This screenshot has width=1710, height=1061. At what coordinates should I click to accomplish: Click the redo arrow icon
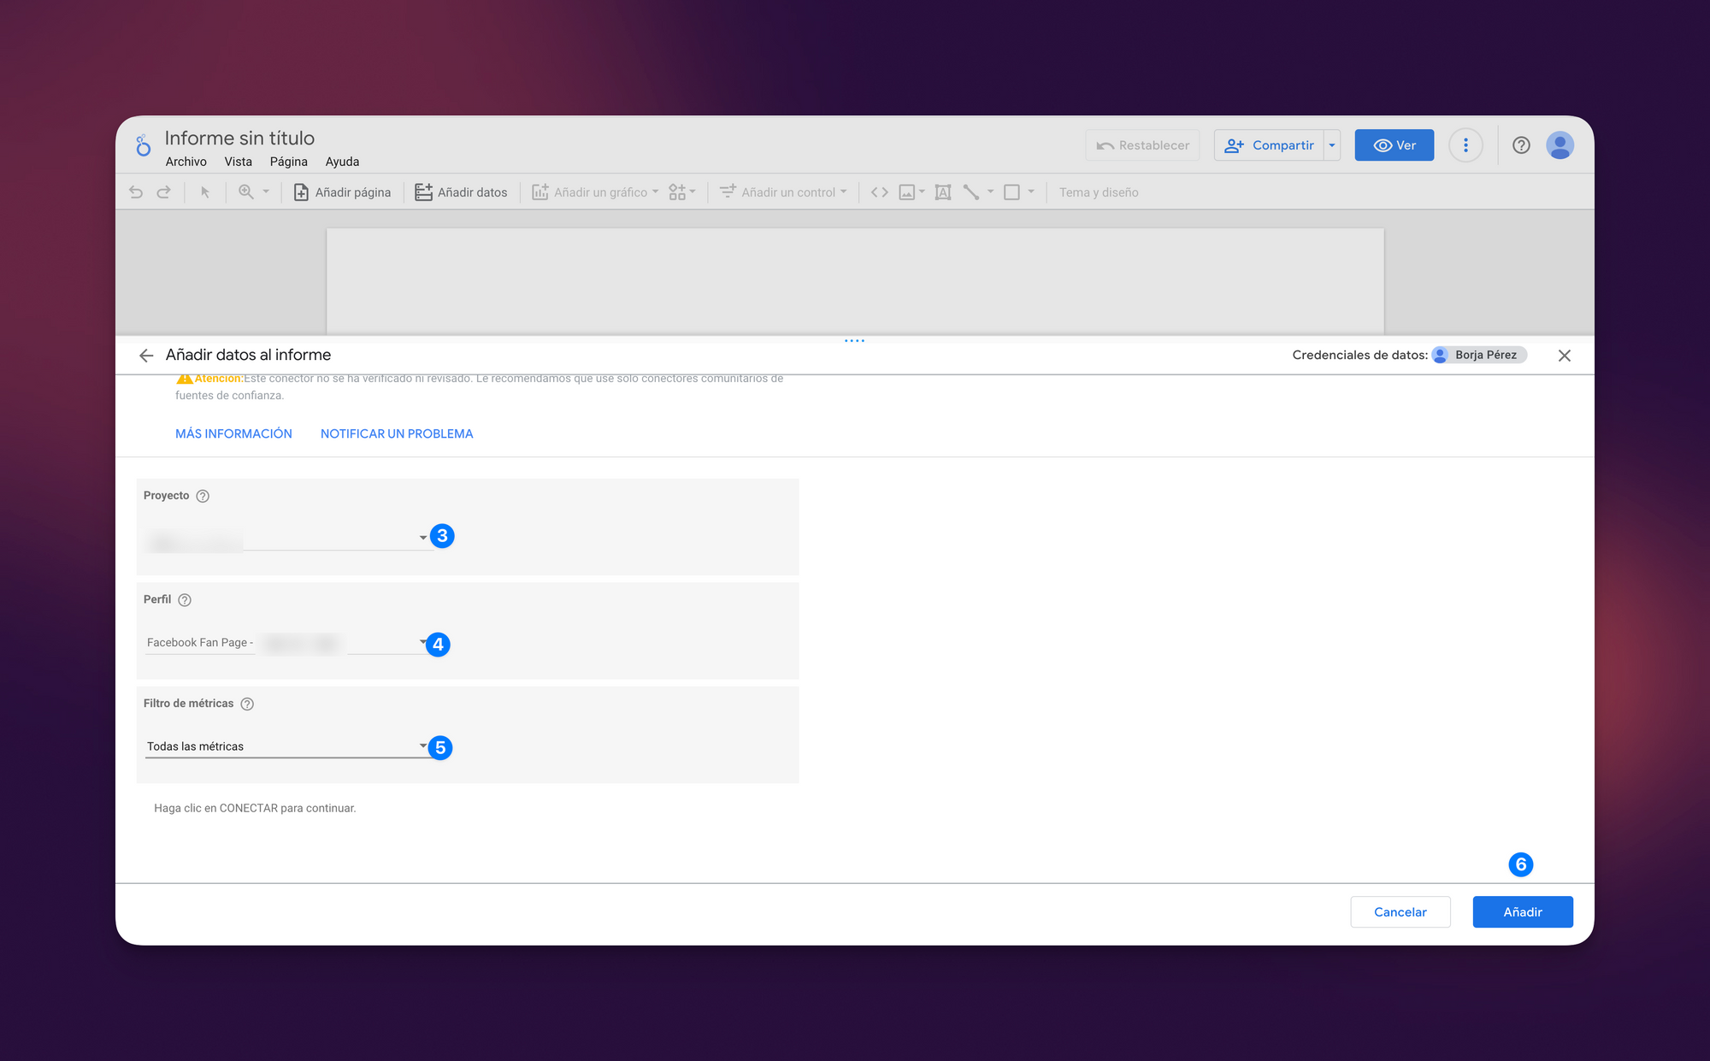tap(163, 192)
